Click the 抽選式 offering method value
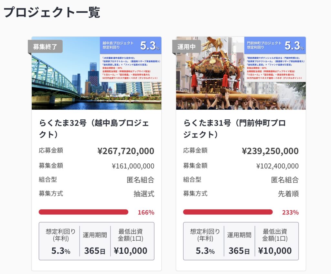The width and height of the screenshot is (331, 274). coord(144,194)
